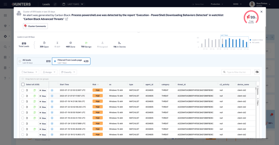This screenshot has width=279, height=145.
Task: Expand the Noa Pinkas account menu arrow
Action: (270, 4)
